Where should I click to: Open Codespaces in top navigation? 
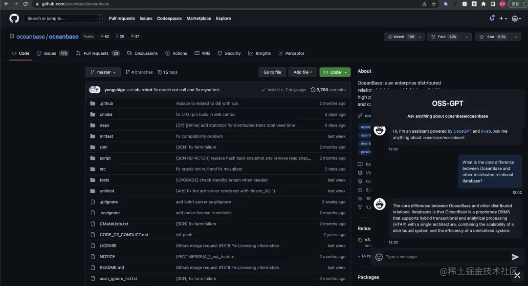point(169,19)
